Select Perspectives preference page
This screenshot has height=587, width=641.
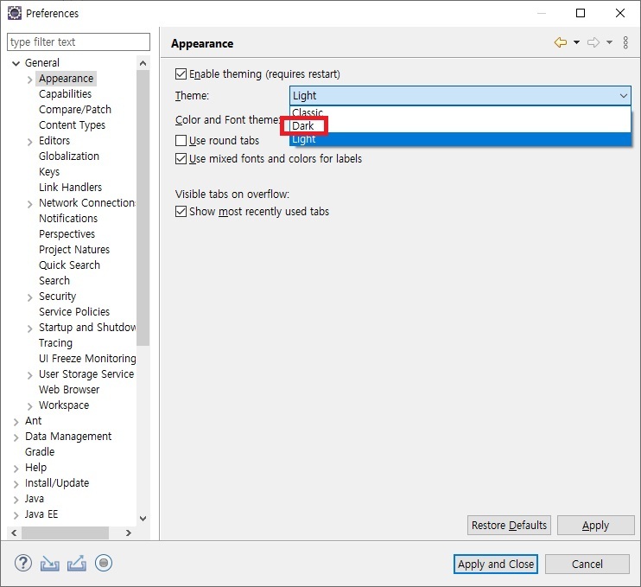(67, 234)
